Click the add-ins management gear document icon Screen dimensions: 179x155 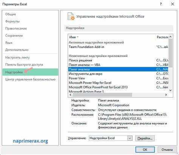tap(71, 16)
